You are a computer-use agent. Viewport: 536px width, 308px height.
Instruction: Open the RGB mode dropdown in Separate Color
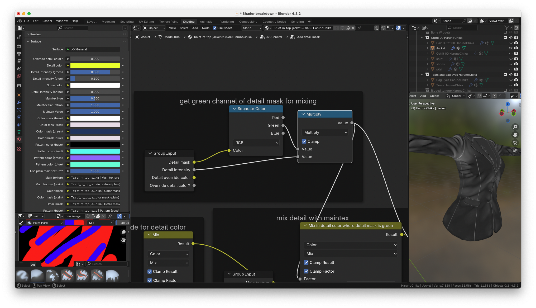(x=256, y=143)
